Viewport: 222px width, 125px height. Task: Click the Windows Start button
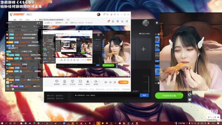coord(2,123)
